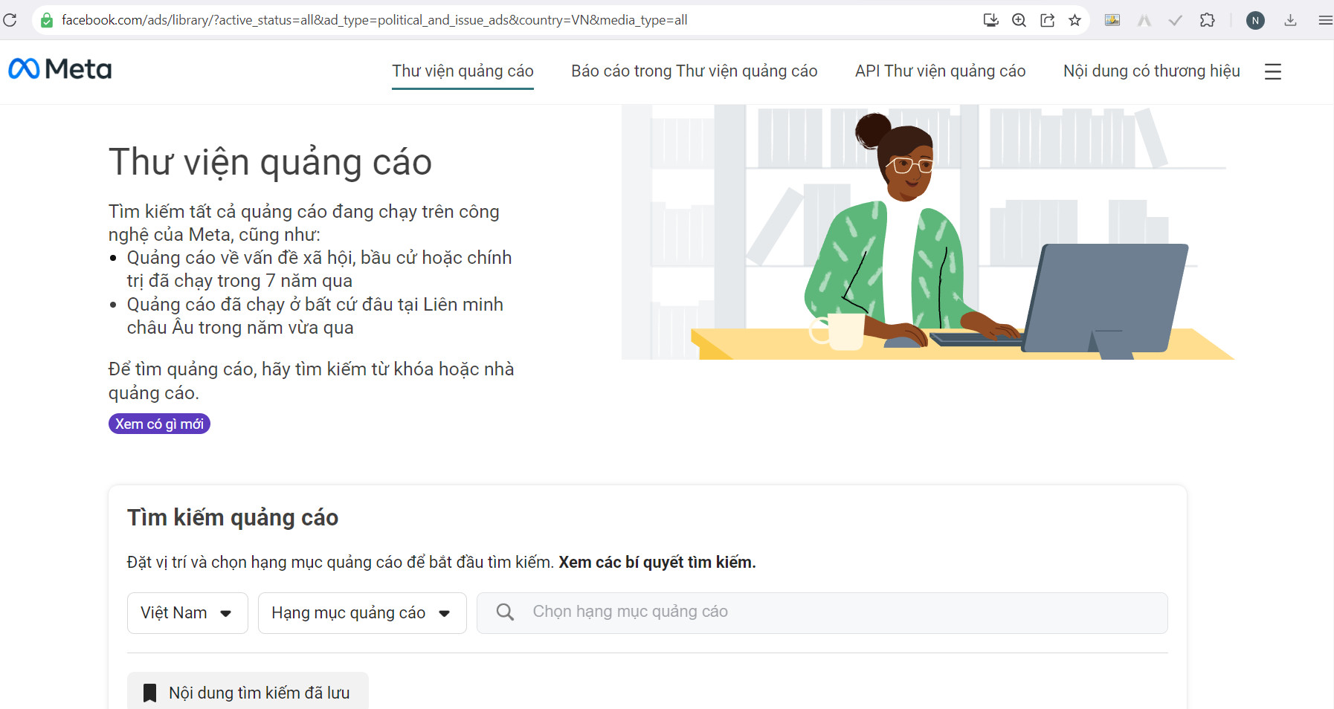The image size is (1334, 709).
Task: Open Xem các bí quyết tìm kiếm link
Action: click(x=657, y=563)
